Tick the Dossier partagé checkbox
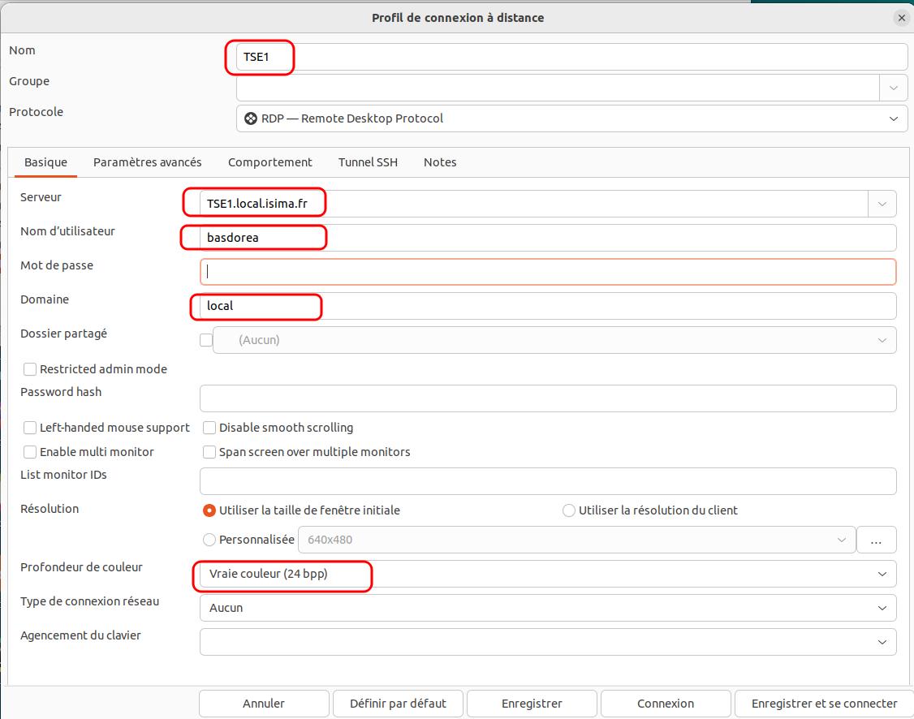 point(206,340)
